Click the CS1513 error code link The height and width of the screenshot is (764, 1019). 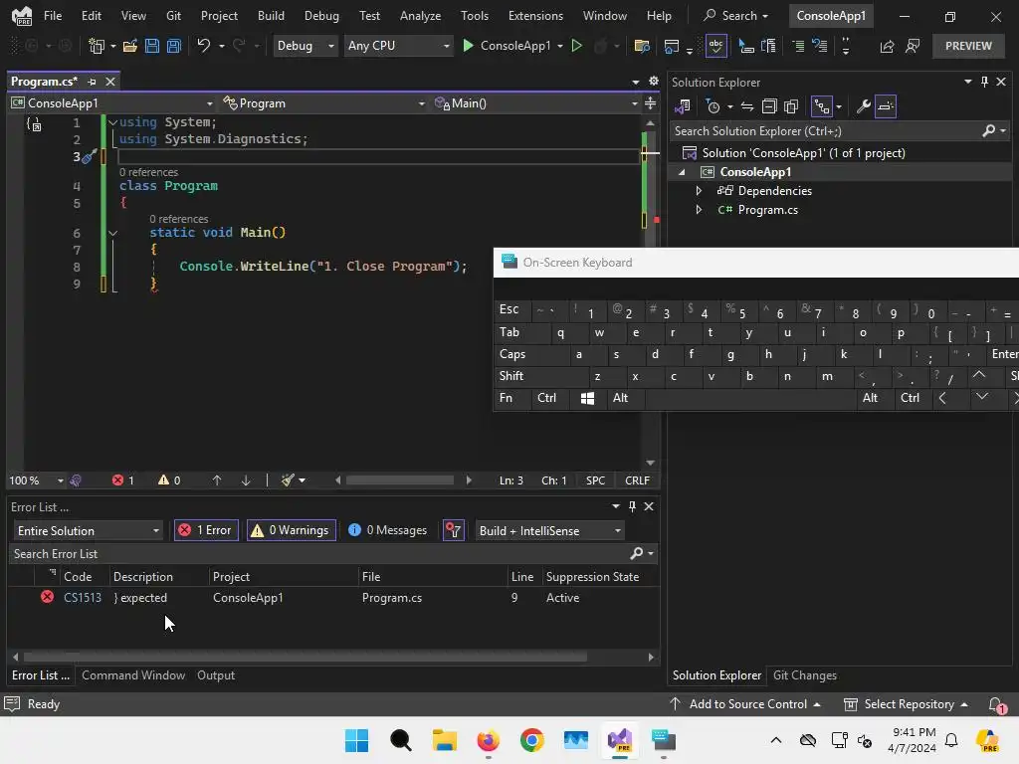83,598
